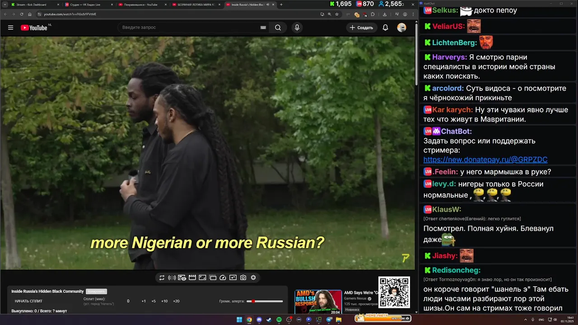Click НАЧАТЬ СПЛИТ button
This screenshot has height=325, width=578.
pyautogui.click(x=28, y=301)
